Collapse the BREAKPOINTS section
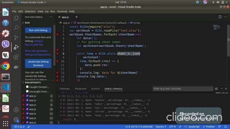 click(x=23, y=82)
